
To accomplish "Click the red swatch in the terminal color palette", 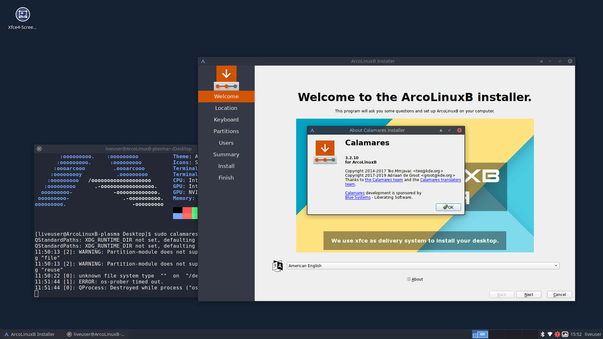I will [187, 210].
